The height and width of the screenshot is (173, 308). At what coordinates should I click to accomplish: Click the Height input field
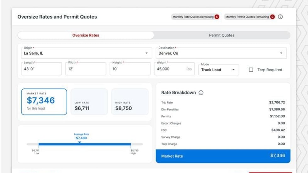pos(130,69)
